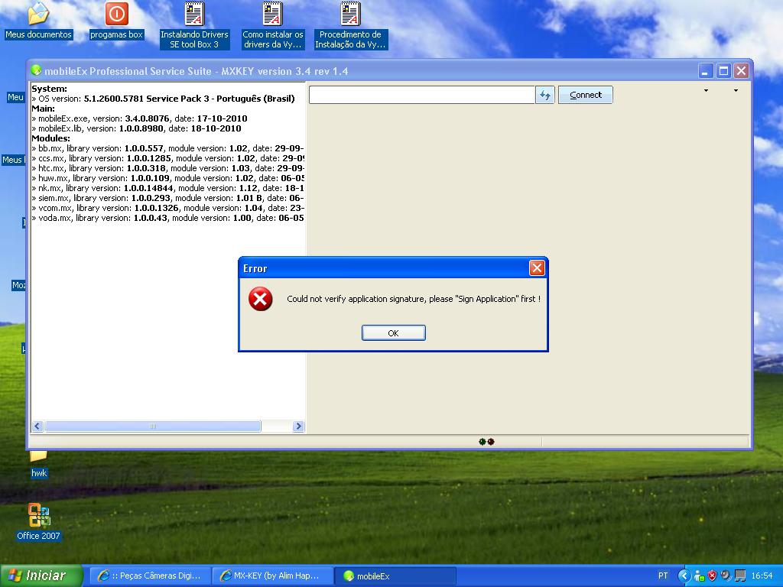Select Office 2007 desktop icon
This screenshot has height=587, width=783.
[x=38, y=522]
